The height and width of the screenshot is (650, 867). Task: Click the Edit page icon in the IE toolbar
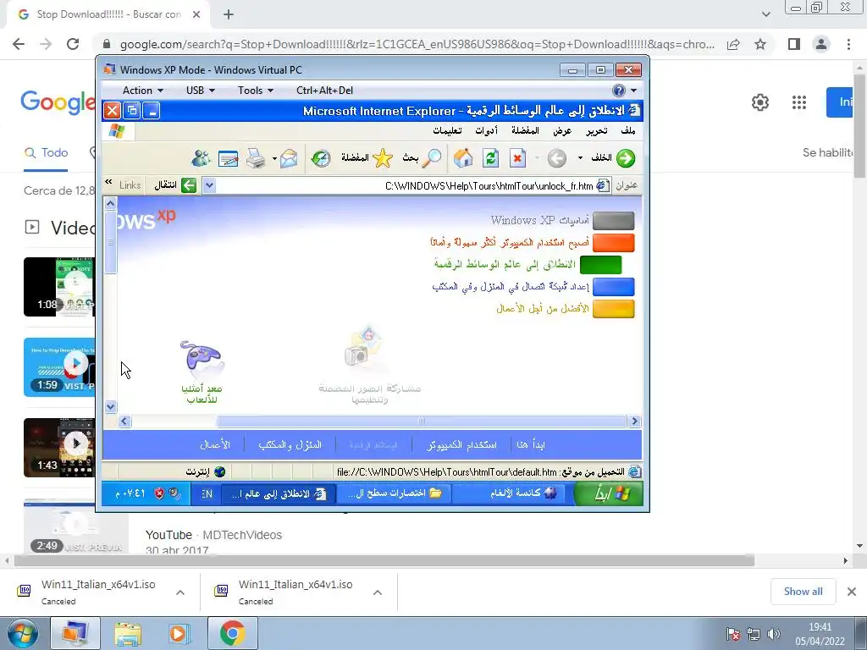click(229, 159)
